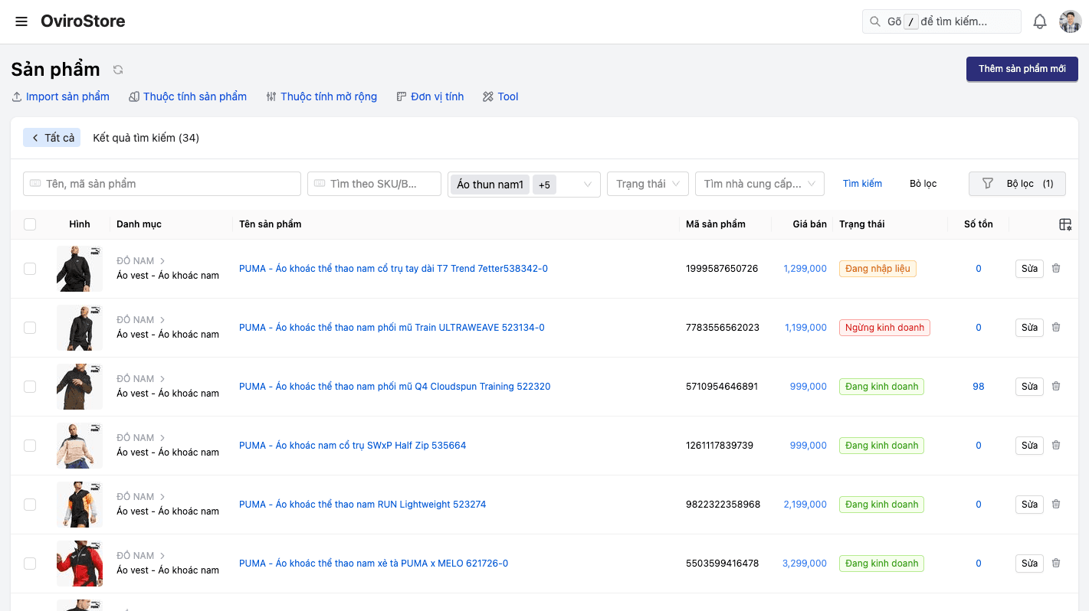This screenshot has width=1089, height=611.
Task: Tick checkbox for RUN Lightweight 523274 row
Action: pyautogui.click(x=30, y=505)
